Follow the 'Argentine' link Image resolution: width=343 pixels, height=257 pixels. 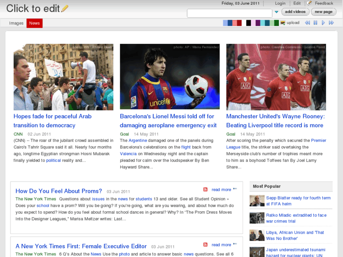pos(138,141)
